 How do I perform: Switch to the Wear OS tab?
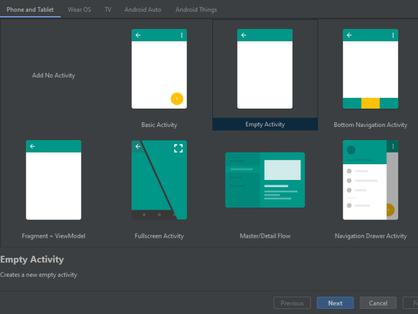point(79,9)
